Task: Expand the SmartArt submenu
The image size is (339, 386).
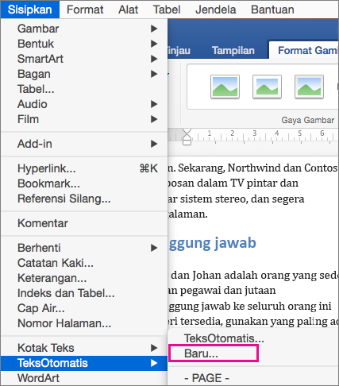Action: point(84,59)
